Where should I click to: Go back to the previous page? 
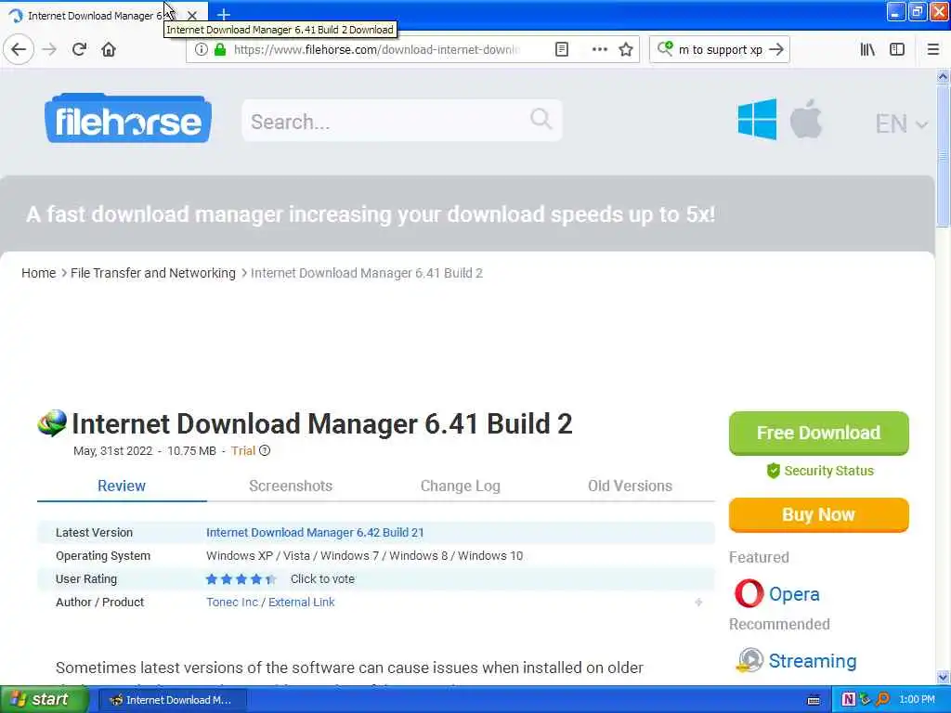[19, 50]
